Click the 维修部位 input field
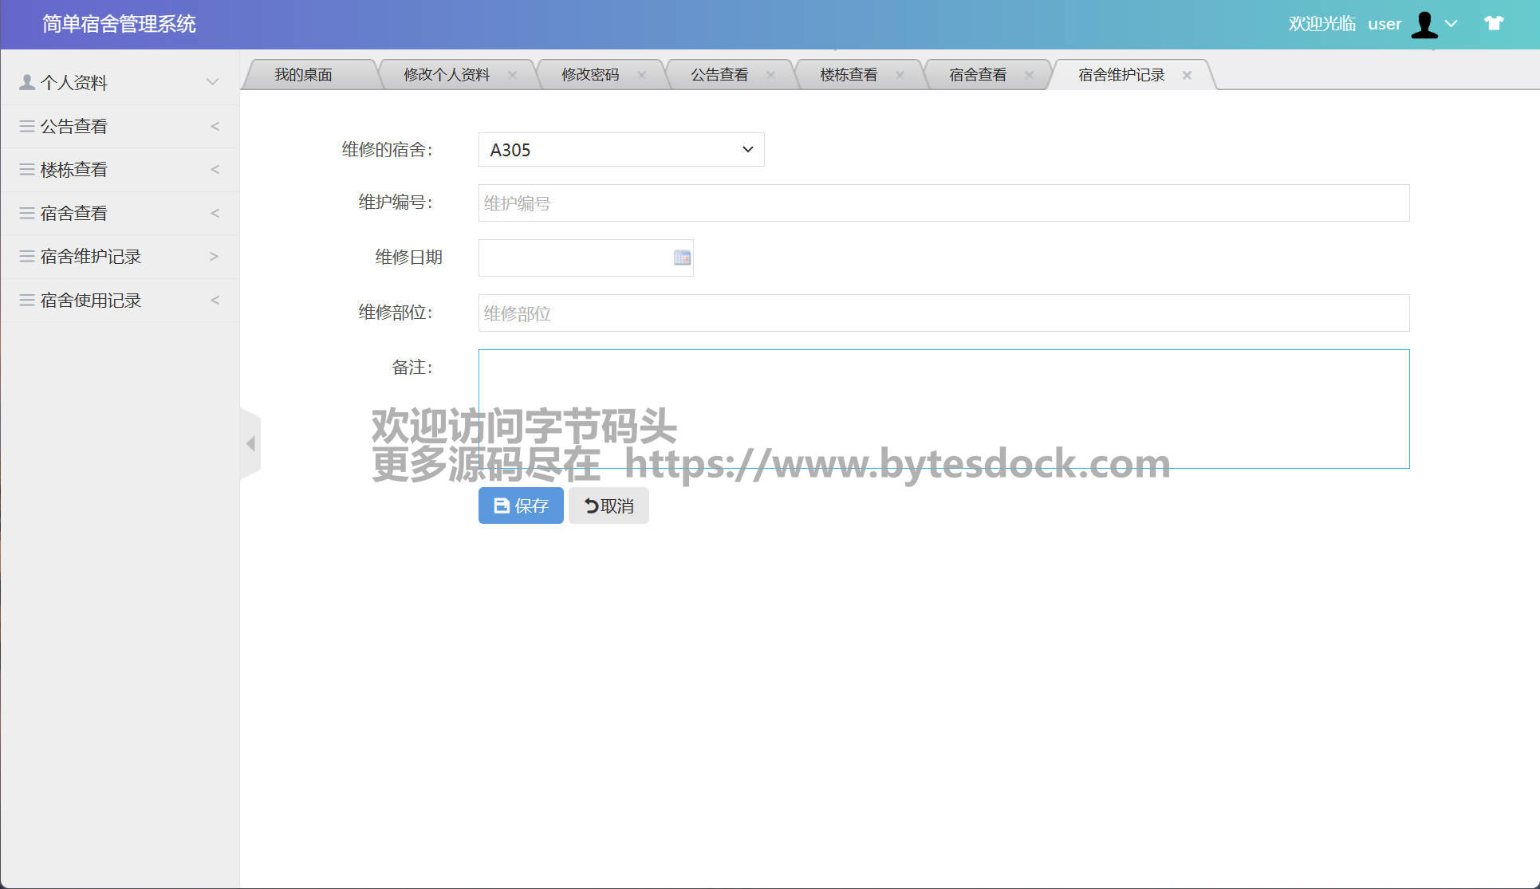Viewport: 1540px width, 889px height. pyautogui.click(x=943, y=313)
